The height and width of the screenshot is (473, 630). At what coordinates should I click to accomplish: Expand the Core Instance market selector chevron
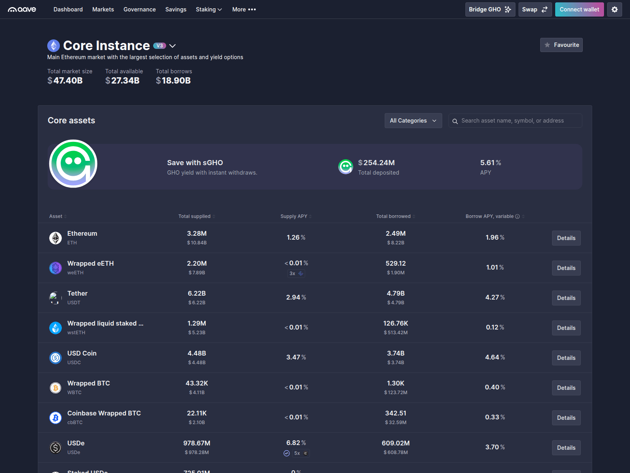172,46
